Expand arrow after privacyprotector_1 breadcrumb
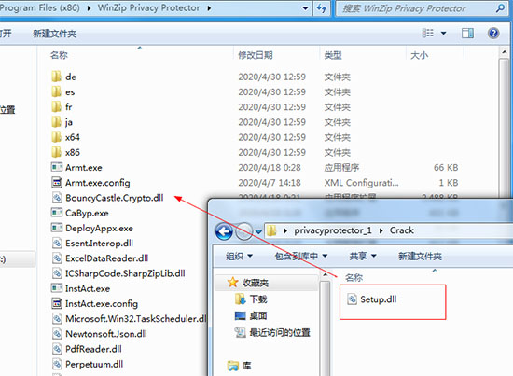The height and width of the screenshot is (376, 513). [x=381, y=230]
